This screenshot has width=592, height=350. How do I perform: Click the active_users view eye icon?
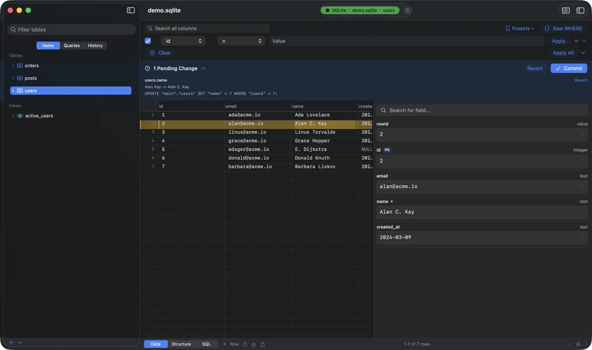[20, 116]
